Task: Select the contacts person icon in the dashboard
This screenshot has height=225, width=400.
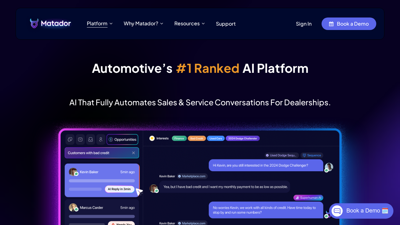Action: [101, 139]
